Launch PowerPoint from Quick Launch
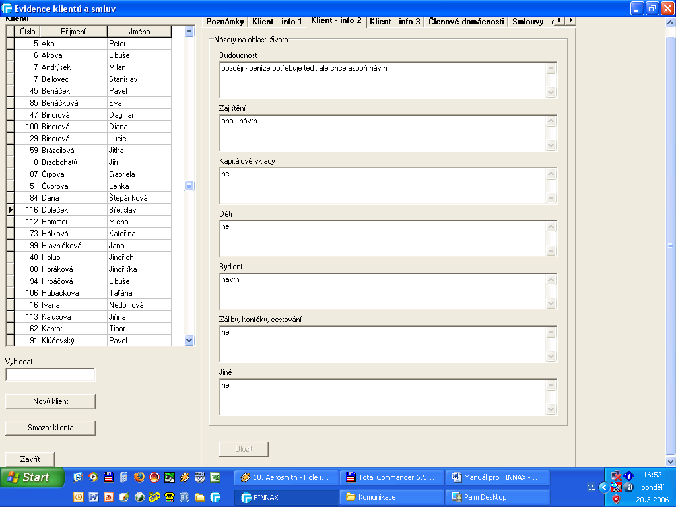 [109, 497]
